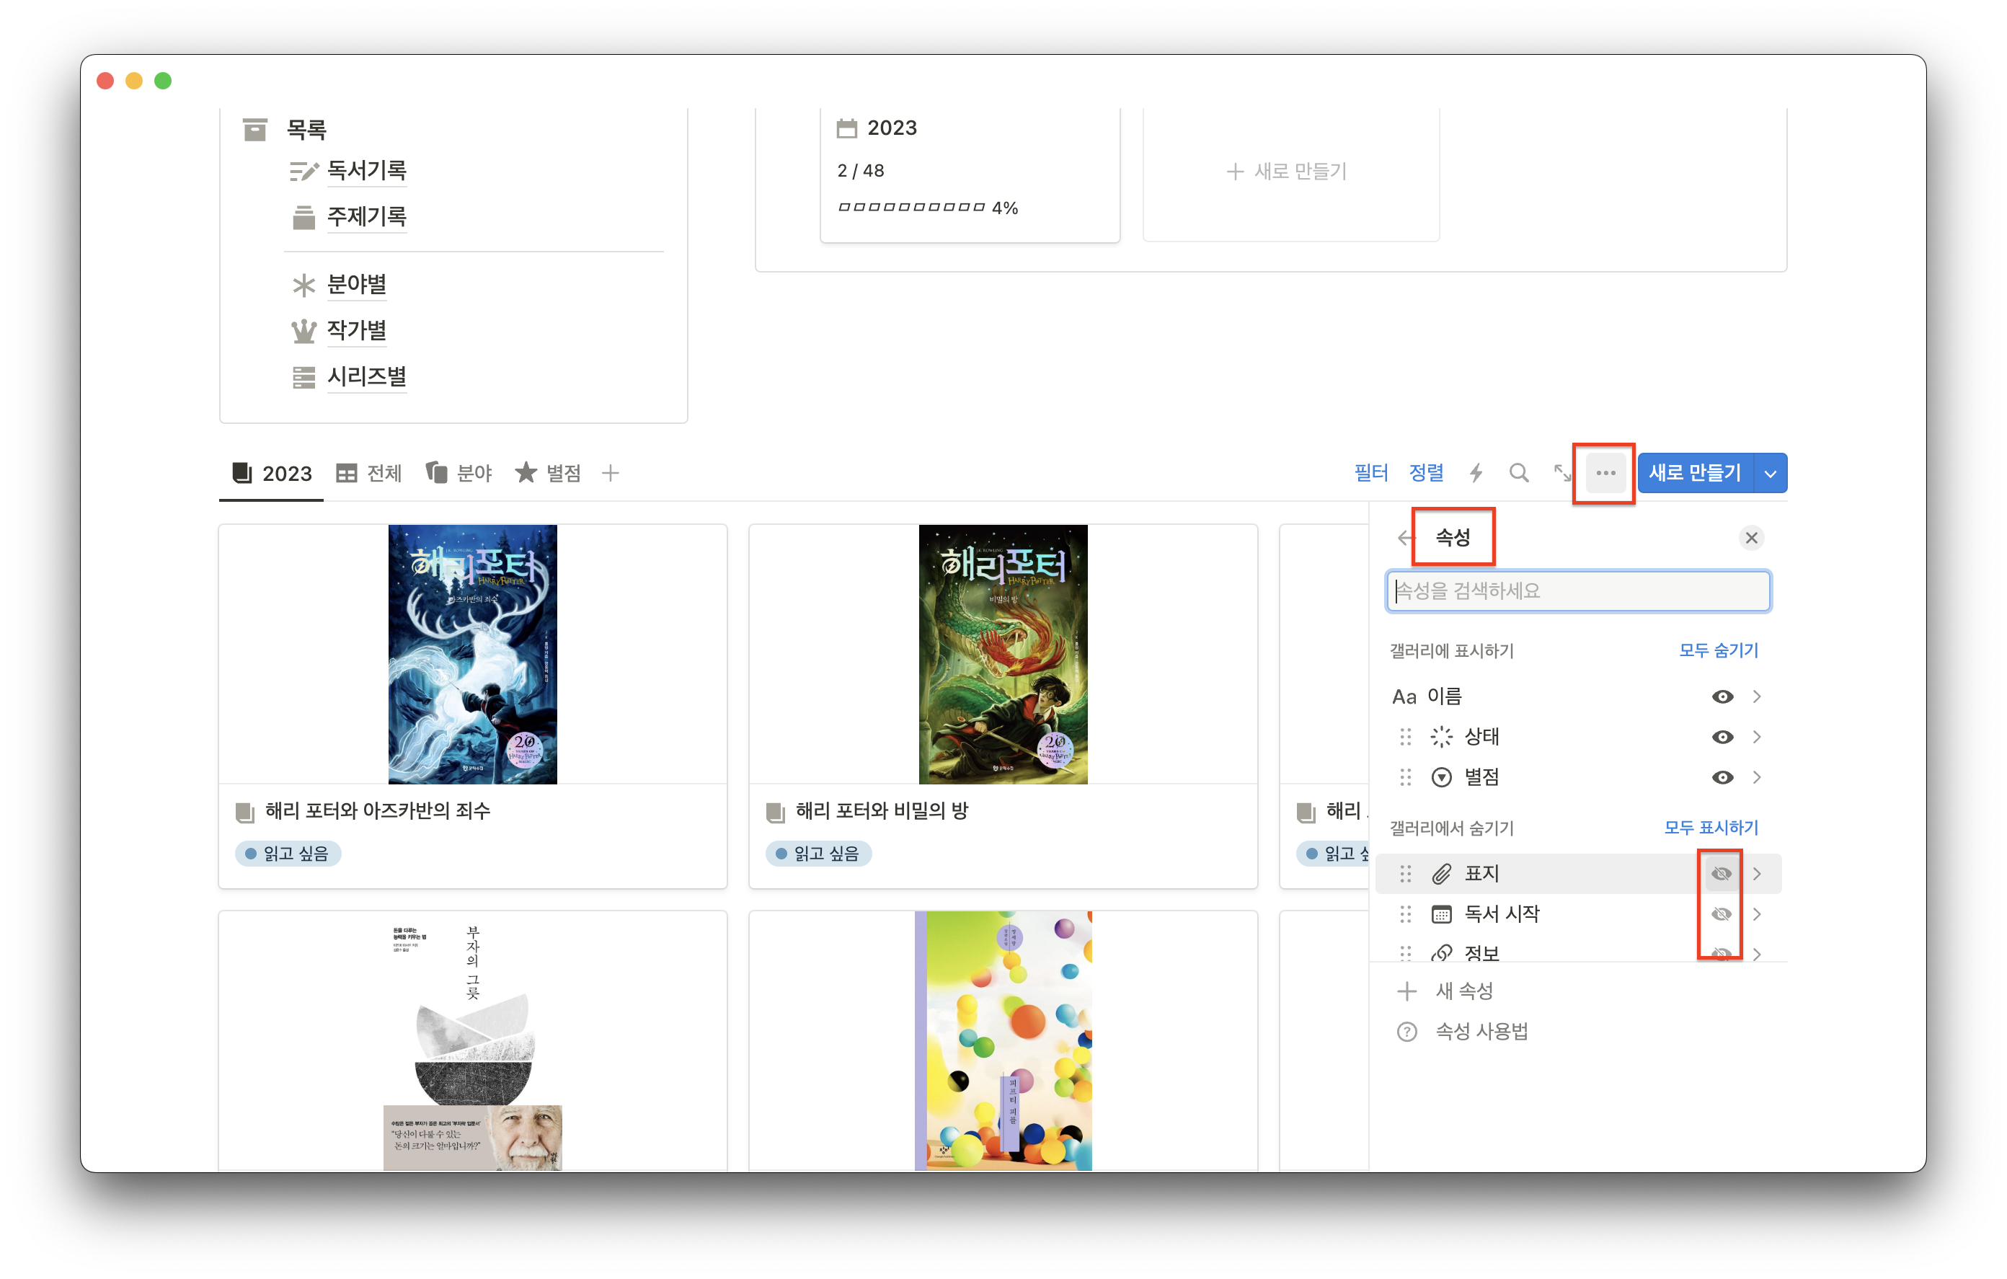Image resolution: width=2007 pixels, height=1279 pixels.
Task: Open the 부자의 그릇 book cover
Action: tap(473, 1041)
